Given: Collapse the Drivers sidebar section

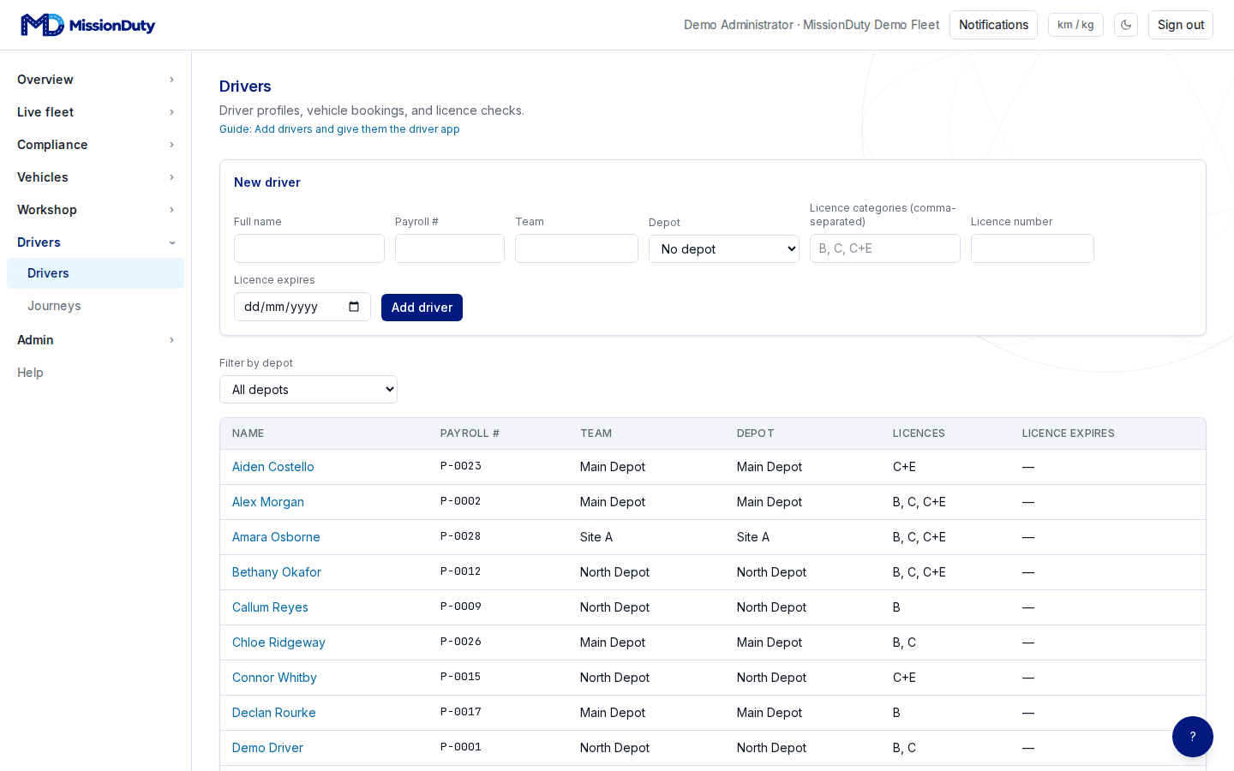Looking at the screenshot, I should (96, 242).
